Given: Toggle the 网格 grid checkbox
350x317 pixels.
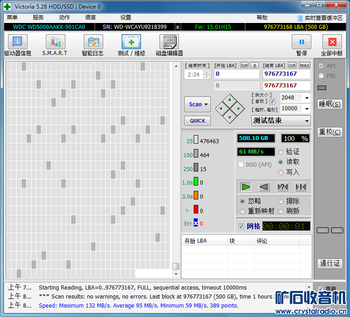Looking at the screenshot, I should pos(241,226).
